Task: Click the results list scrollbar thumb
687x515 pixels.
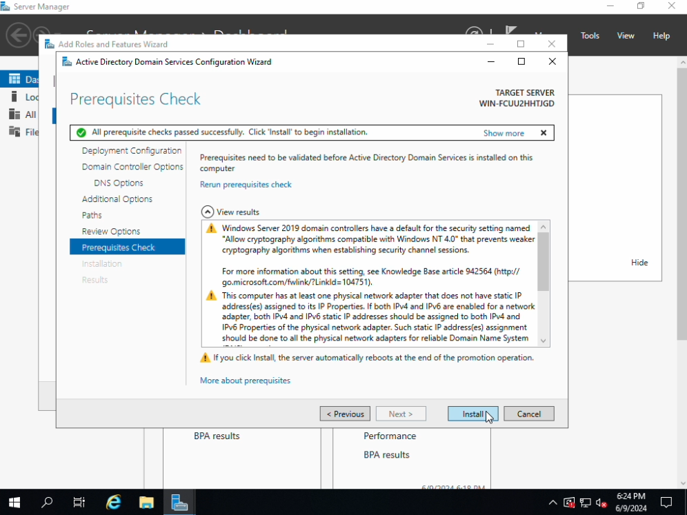Action: point(544,262)
